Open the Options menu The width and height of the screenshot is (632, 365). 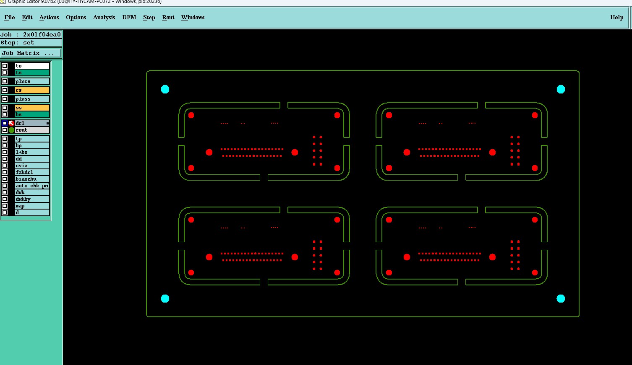tap(76, 17)
